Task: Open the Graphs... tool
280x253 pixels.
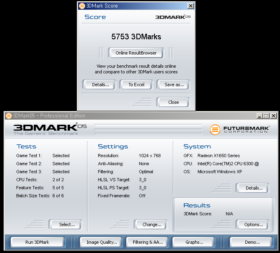Action: [x=194, y=242]
